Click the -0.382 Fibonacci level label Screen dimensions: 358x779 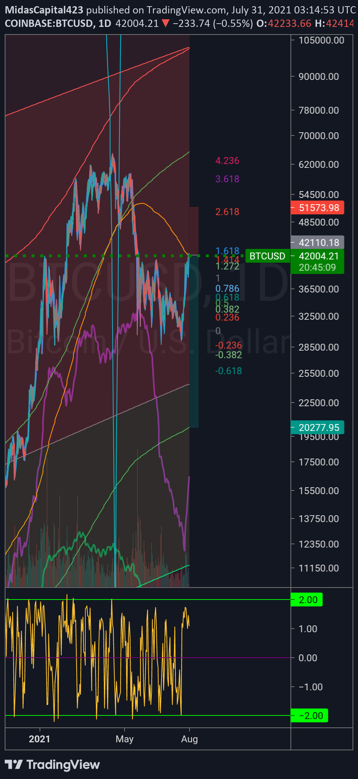[228, 355]
